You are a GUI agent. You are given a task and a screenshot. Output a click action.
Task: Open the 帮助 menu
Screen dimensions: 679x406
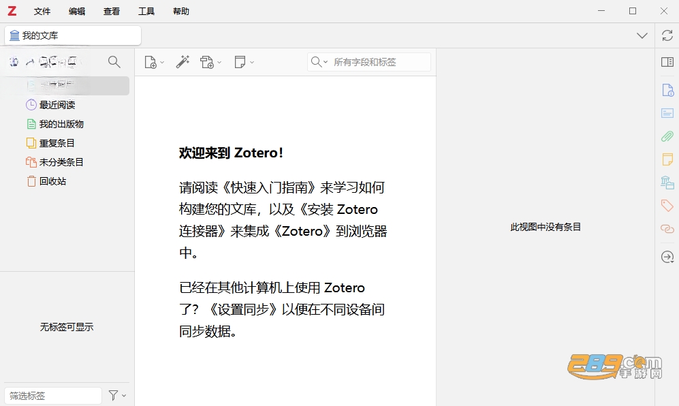coord(180,12)
